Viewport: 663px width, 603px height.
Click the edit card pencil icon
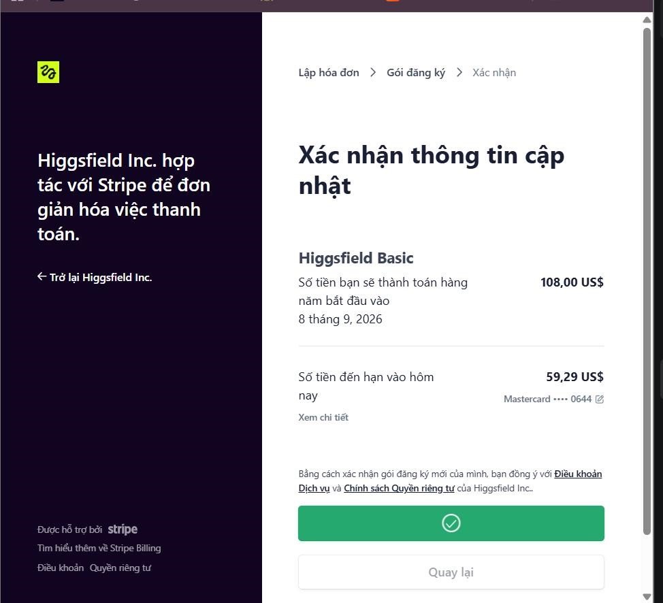(x=600, y=400)
